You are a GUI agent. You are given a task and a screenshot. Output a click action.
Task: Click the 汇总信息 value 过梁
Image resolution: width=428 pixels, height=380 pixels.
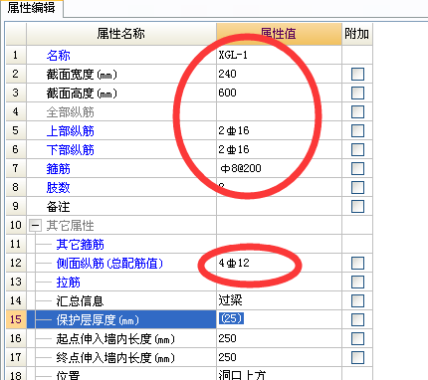click(279, 300)
